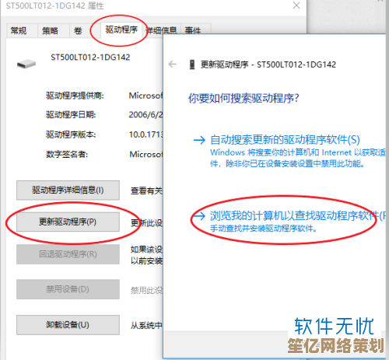
Task: Click the arrow icon beside 浏览我的计算机
Action: (x=199, y=215)
